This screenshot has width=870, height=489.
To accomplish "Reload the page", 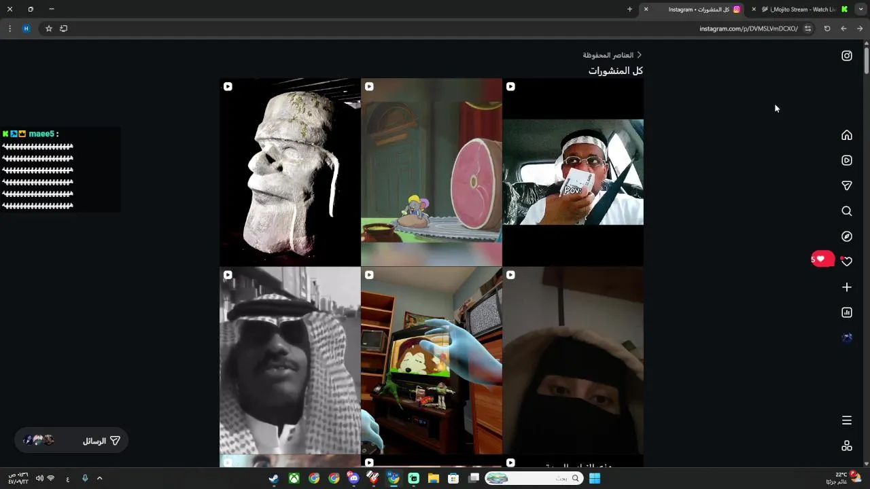I will pyautogui.click(x=827, y=29).
